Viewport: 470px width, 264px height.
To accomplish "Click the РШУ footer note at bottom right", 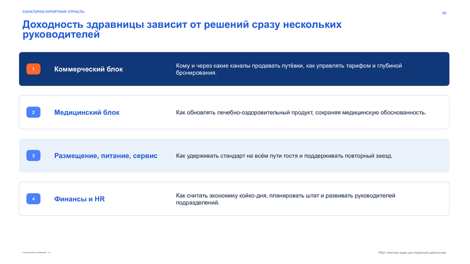I will pyautogui.click(x=412, y=253).
